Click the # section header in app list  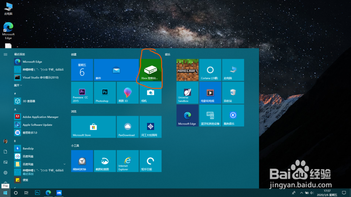coord(15,94)
